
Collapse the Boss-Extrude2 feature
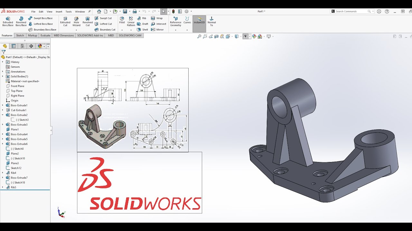(3, 115)
